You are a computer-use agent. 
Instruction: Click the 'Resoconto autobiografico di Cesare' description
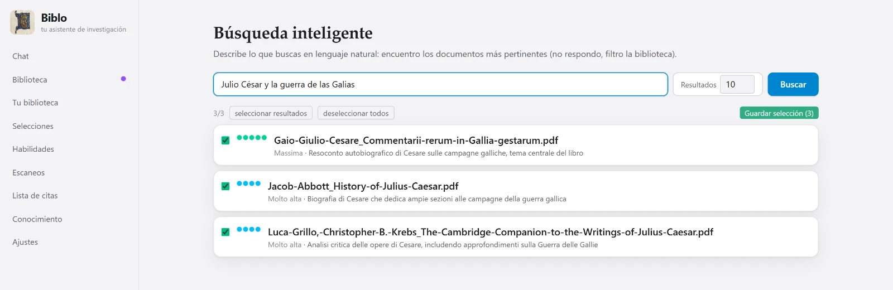(x=446, y=153)
